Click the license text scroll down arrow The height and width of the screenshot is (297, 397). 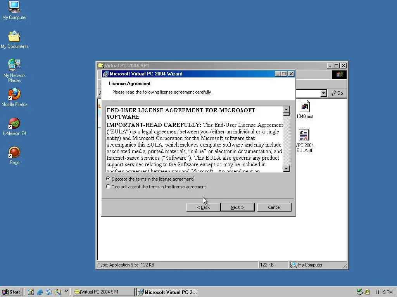point(287,169)
